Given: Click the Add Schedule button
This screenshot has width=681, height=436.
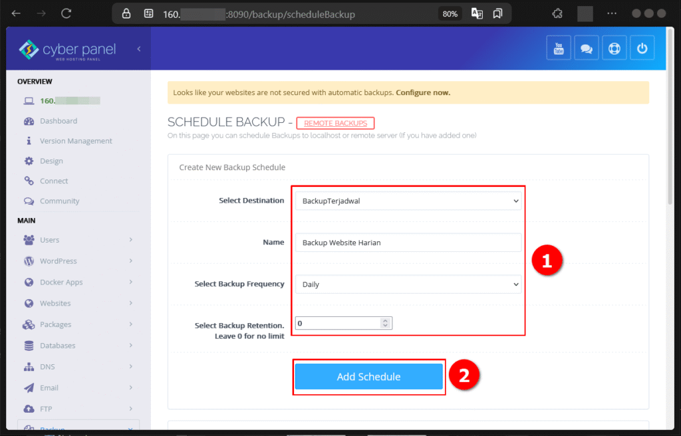Looking at the screenshot, I should [x=368, y=376].
